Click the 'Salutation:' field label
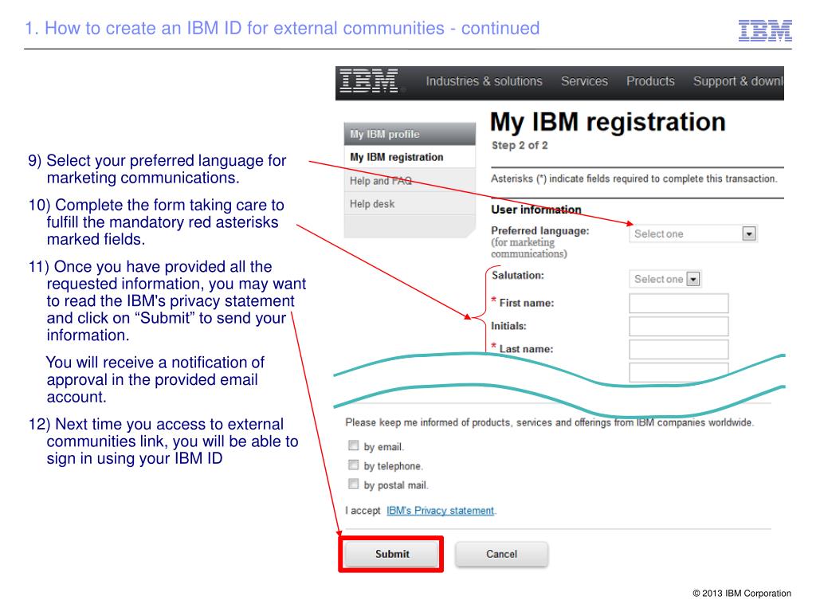Image resolution: width=816 pixels, height=612 pixels. pyautogui.click(x=517, y=275)
